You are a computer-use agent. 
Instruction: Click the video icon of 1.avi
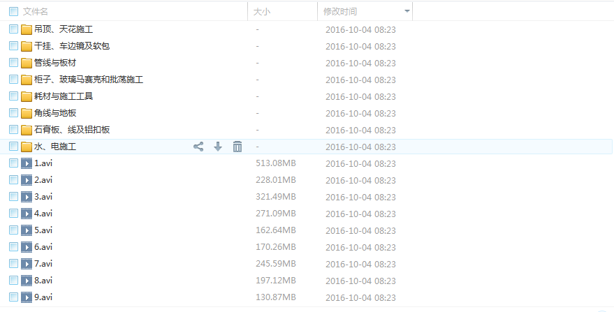tap(27, 163)
